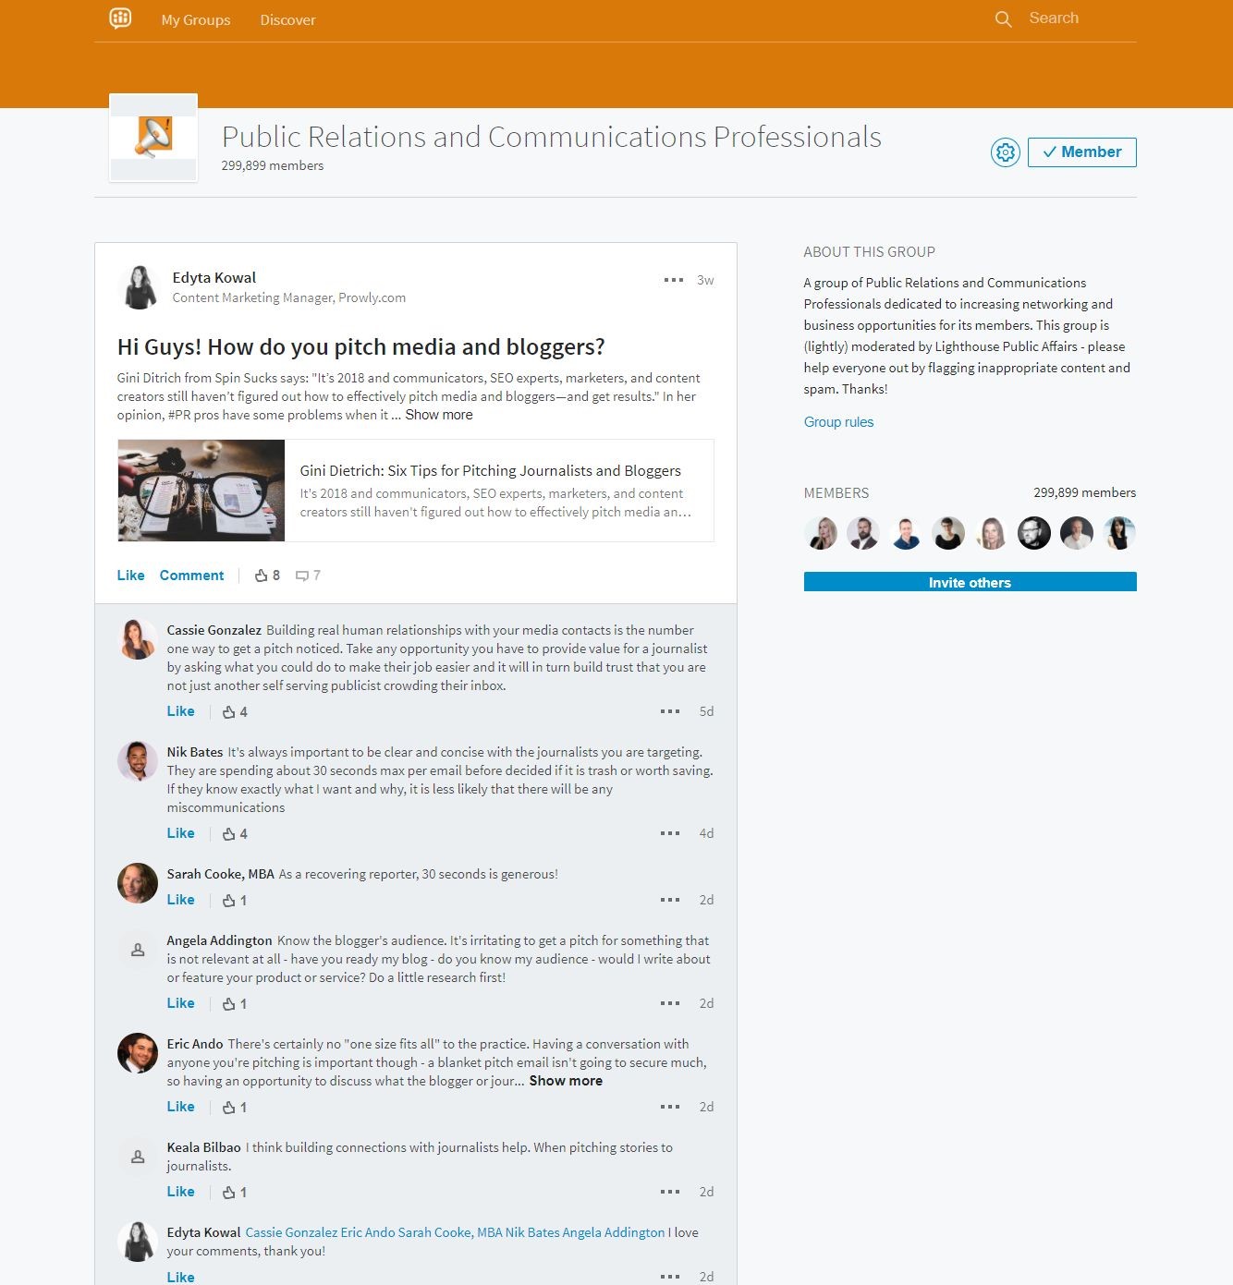Expand the post with Show more
This screenshot has height=1285, width=1233.
click(x=438, y=414)
